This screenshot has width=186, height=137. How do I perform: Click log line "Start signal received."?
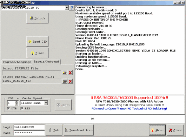[90, 23]
